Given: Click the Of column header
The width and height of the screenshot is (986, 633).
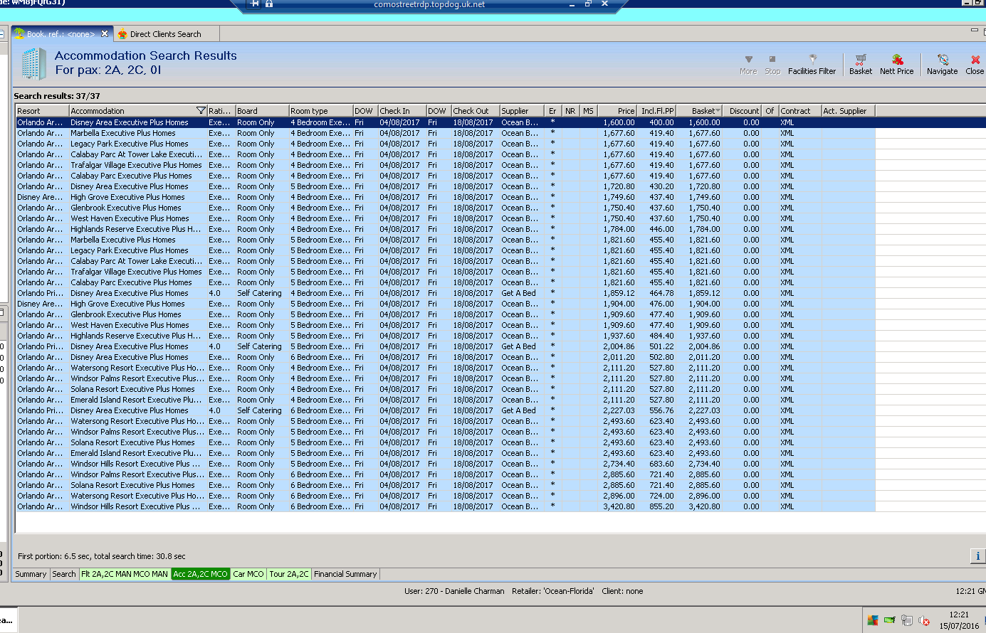Looking at the screenshot, I should 770,111.
